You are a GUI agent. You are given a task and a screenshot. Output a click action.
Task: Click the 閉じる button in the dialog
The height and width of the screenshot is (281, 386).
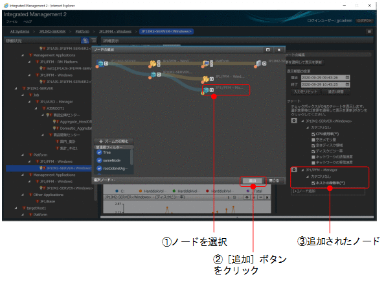pos(274,181)
